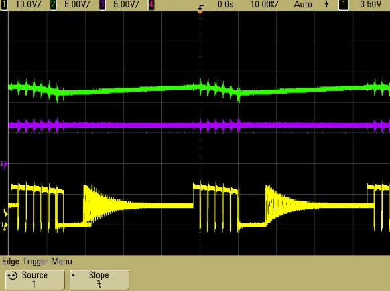Select the pink channel 4 indicator
Viewport: 390px width, 291px height.
click(x=151, y=5)
